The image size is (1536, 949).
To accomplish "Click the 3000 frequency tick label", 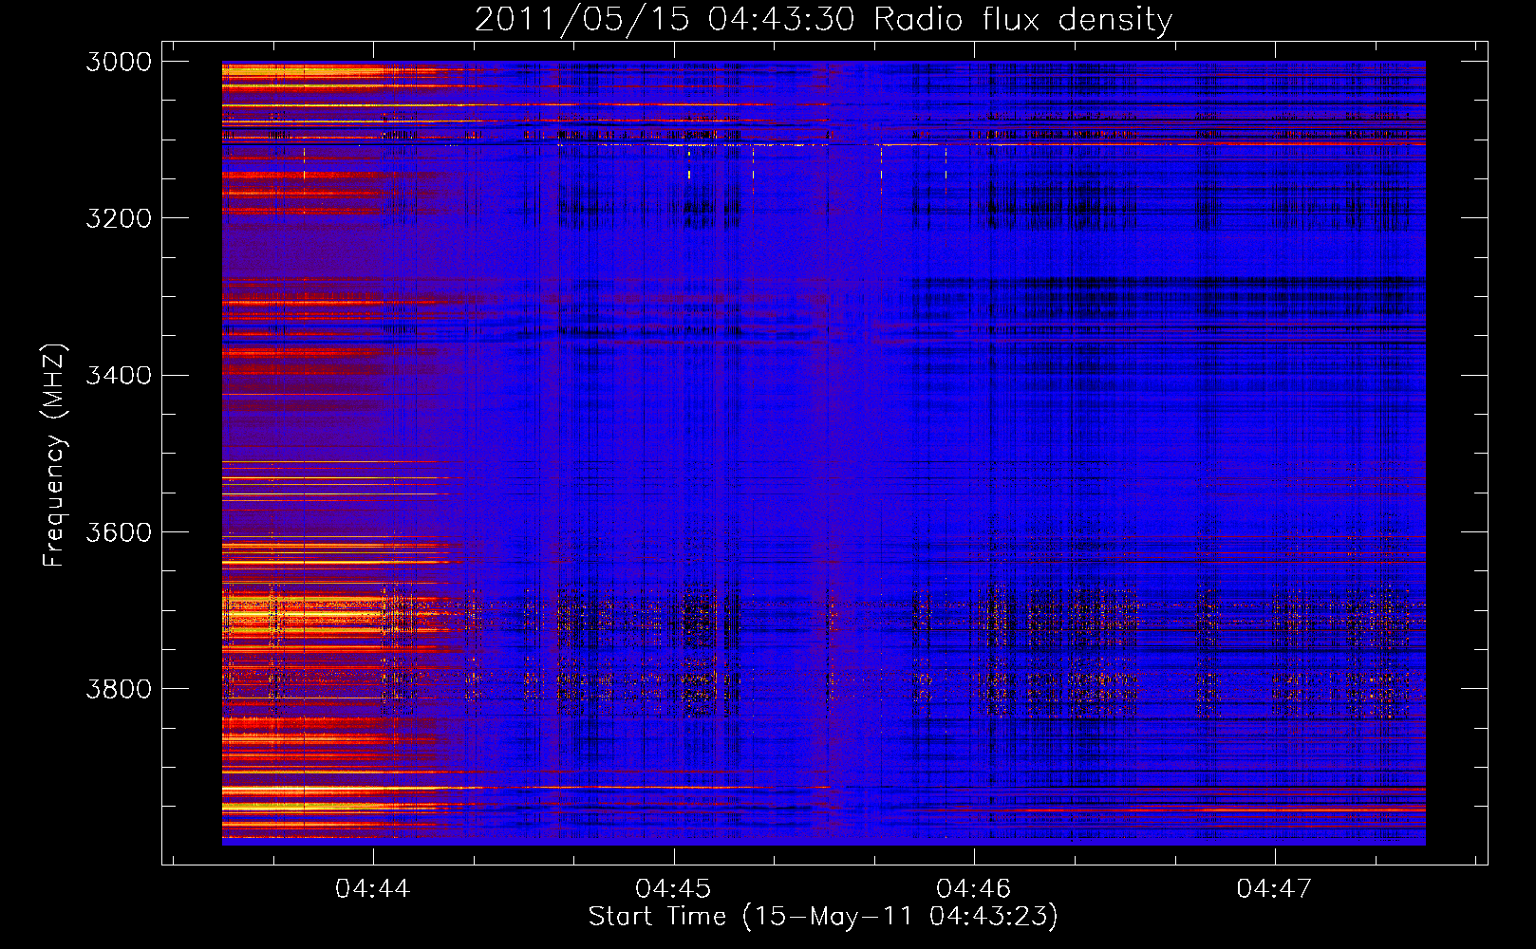I will (x=119, y=62).
